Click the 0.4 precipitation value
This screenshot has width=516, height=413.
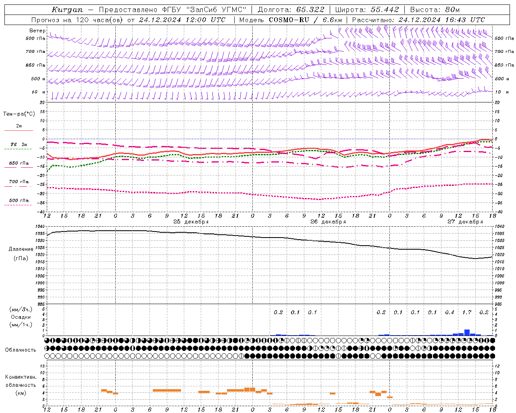point(450,312)
